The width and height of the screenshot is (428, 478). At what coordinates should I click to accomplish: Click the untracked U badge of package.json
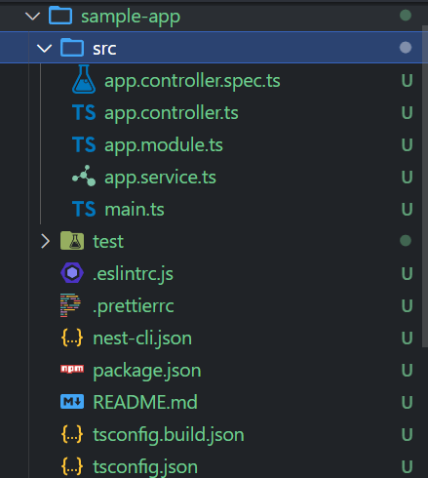(x=407, y=370)
